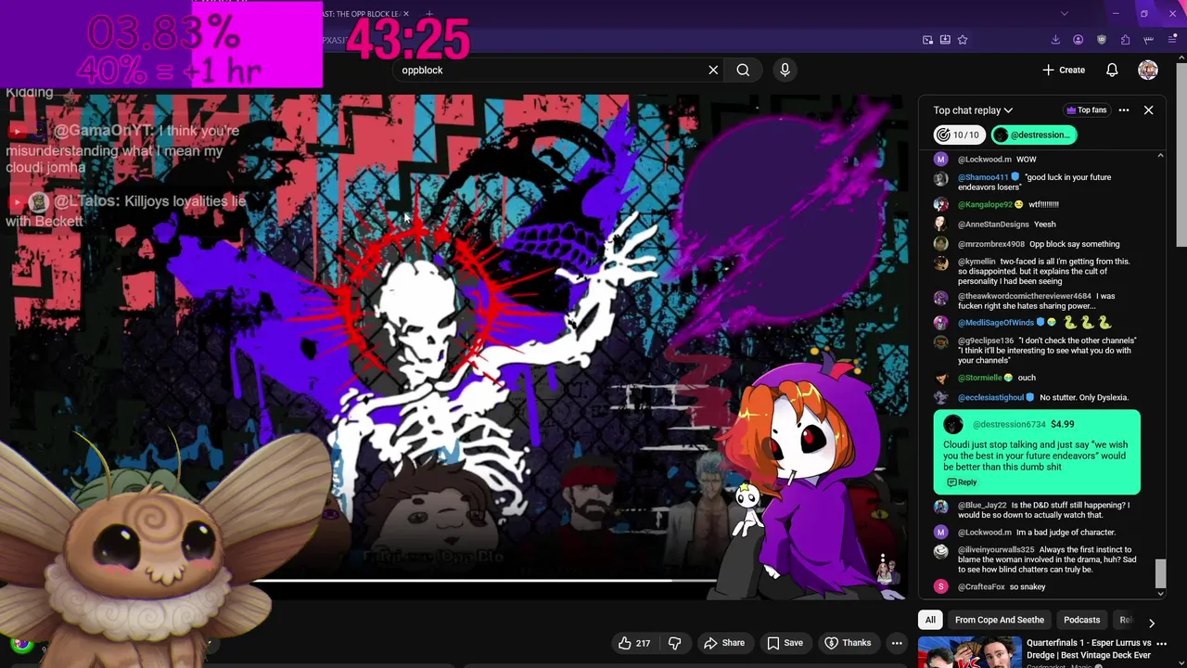Run search with the magnifier icon
Viewport: 1187px width, 668px height.
[743, 70]
